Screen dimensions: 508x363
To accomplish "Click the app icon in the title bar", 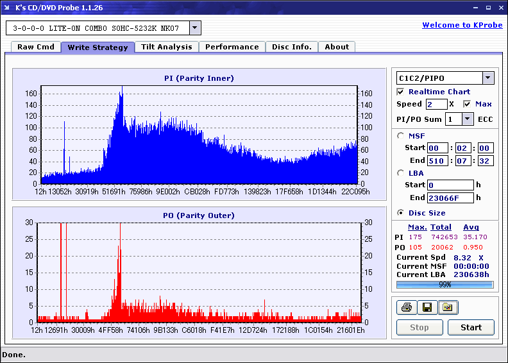I will pos(6,8).
